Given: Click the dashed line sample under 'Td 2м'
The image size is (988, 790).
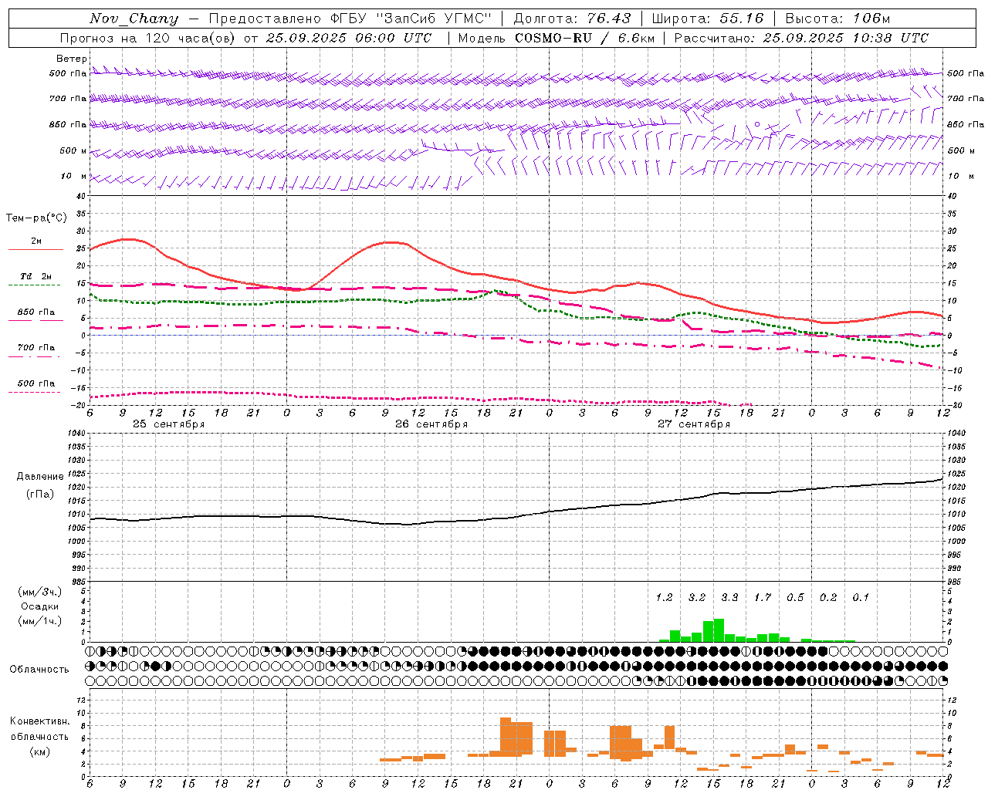Looking at the screenshot, I should pos(35,285).
